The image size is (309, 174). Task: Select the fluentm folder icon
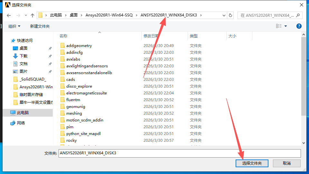pos(62,100)
